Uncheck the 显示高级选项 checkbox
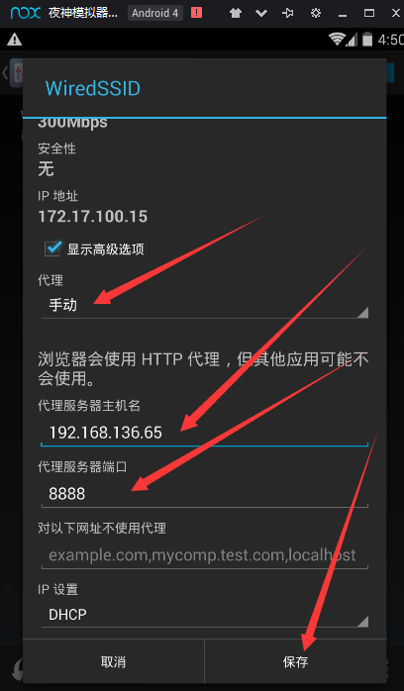 52,248
